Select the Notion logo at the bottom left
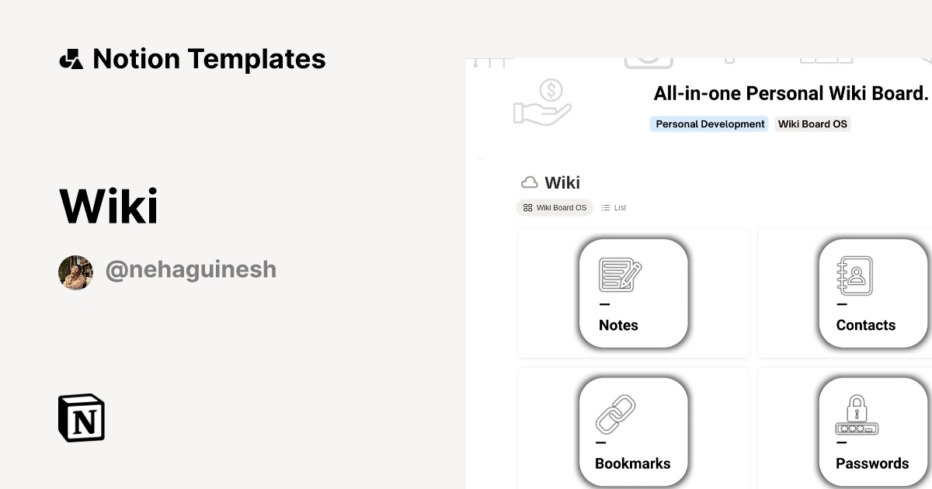 pos(80,418)
